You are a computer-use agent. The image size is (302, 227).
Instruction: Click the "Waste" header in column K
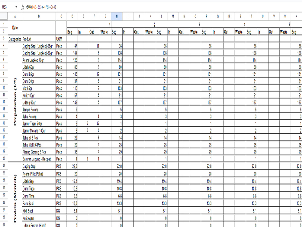click(150, 32)
